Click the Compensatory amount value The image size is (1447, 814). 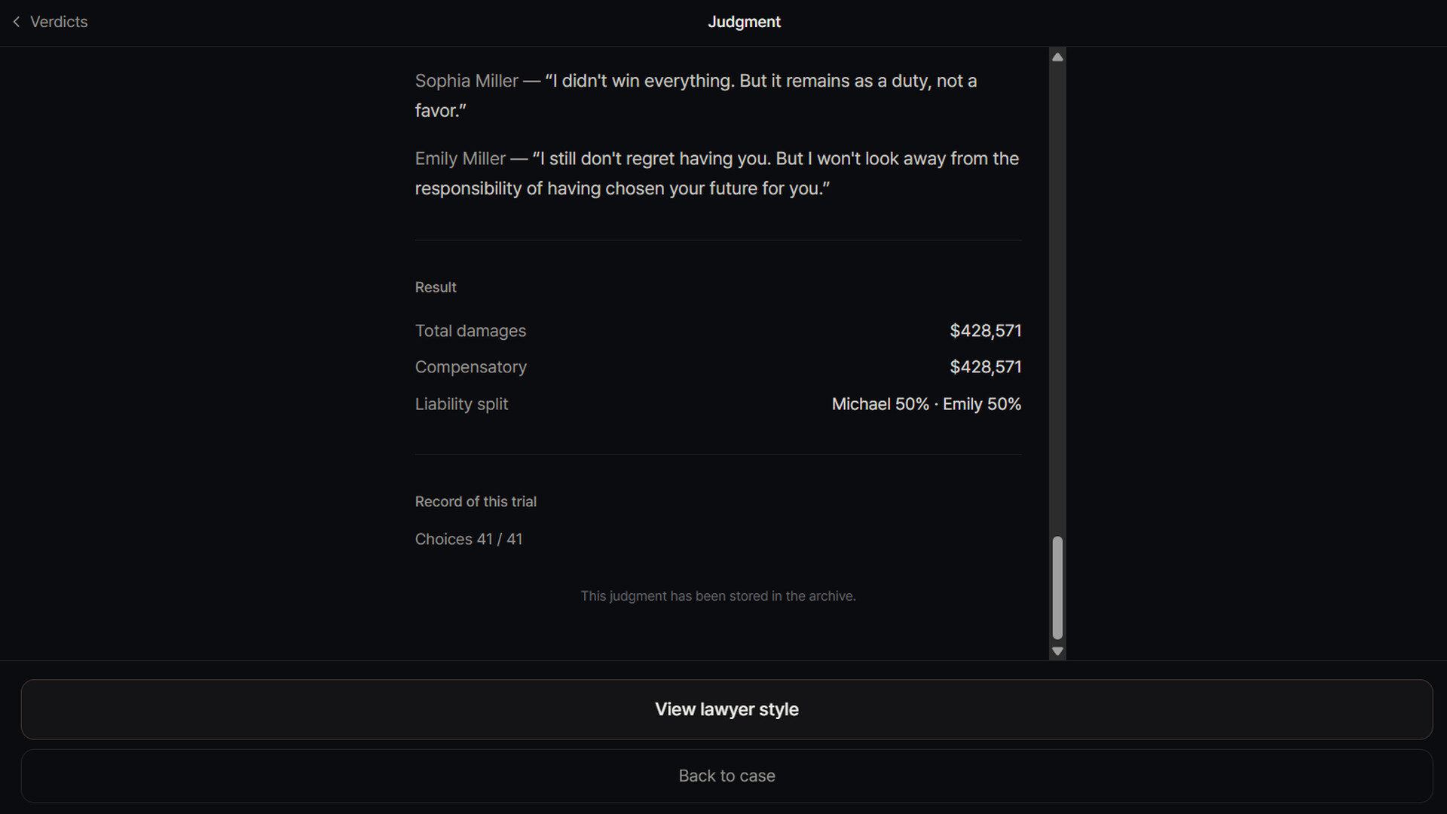(985, 367)
